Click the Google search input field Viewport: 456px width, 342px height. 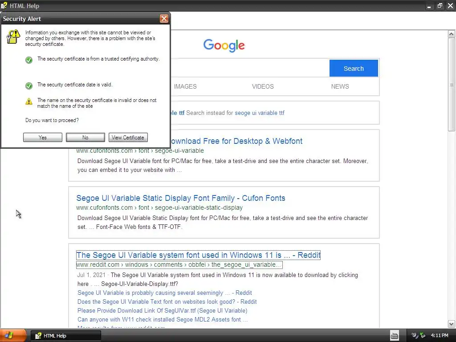tap(250, 68)
